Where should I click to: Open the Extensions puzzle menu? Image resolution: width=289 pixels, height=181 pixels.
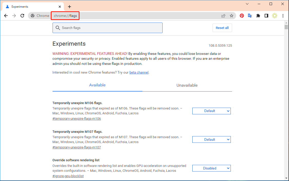(x=258, y=16)
